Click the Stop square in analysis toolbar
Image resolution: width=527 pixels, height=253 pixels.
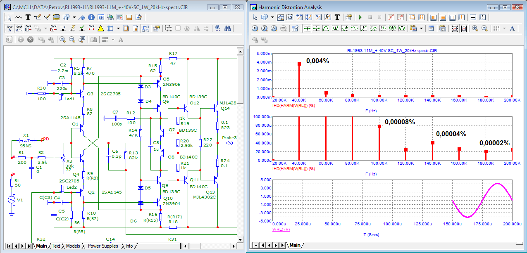370,17
